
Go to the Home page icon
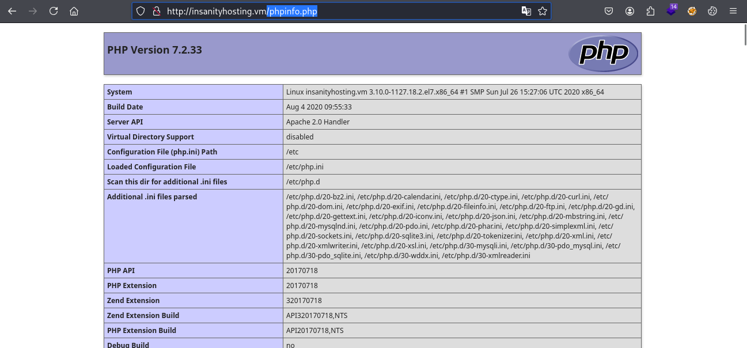[x=74, y=11]
